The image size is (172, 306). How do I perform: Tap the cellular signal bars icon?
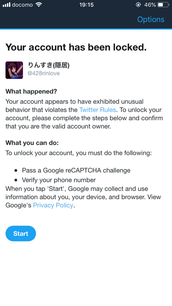(7, 5)
